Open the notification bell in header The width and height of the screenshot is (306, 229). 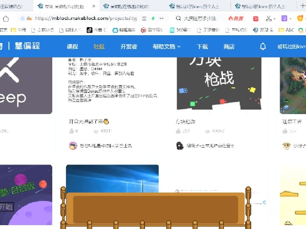point(263,47)
